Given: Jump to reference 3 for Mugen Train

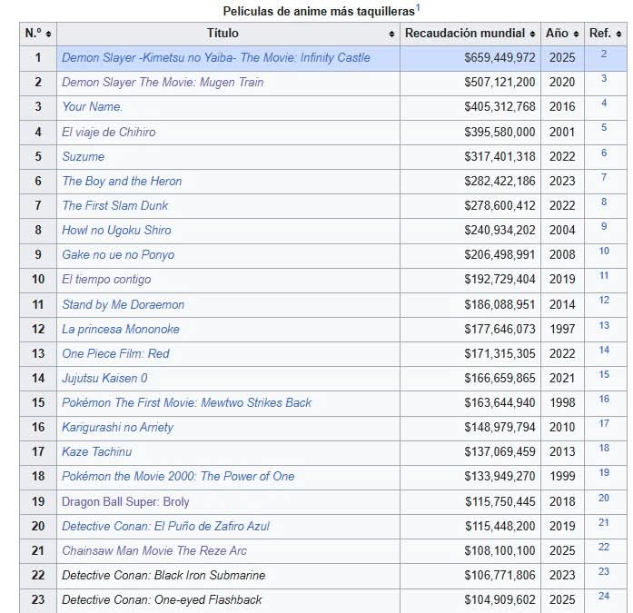Looking at the screenshot, I should [x=604, y=79].
